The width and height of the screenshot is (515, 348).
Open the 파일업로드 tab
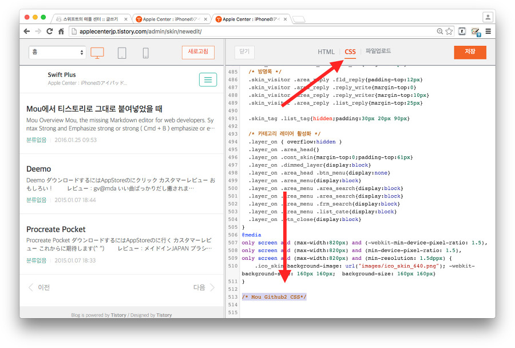(x=378, y=51)
